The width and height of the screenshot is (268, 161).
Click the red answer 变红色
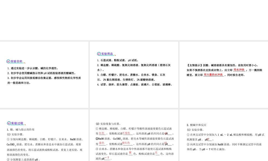point(126,143)
